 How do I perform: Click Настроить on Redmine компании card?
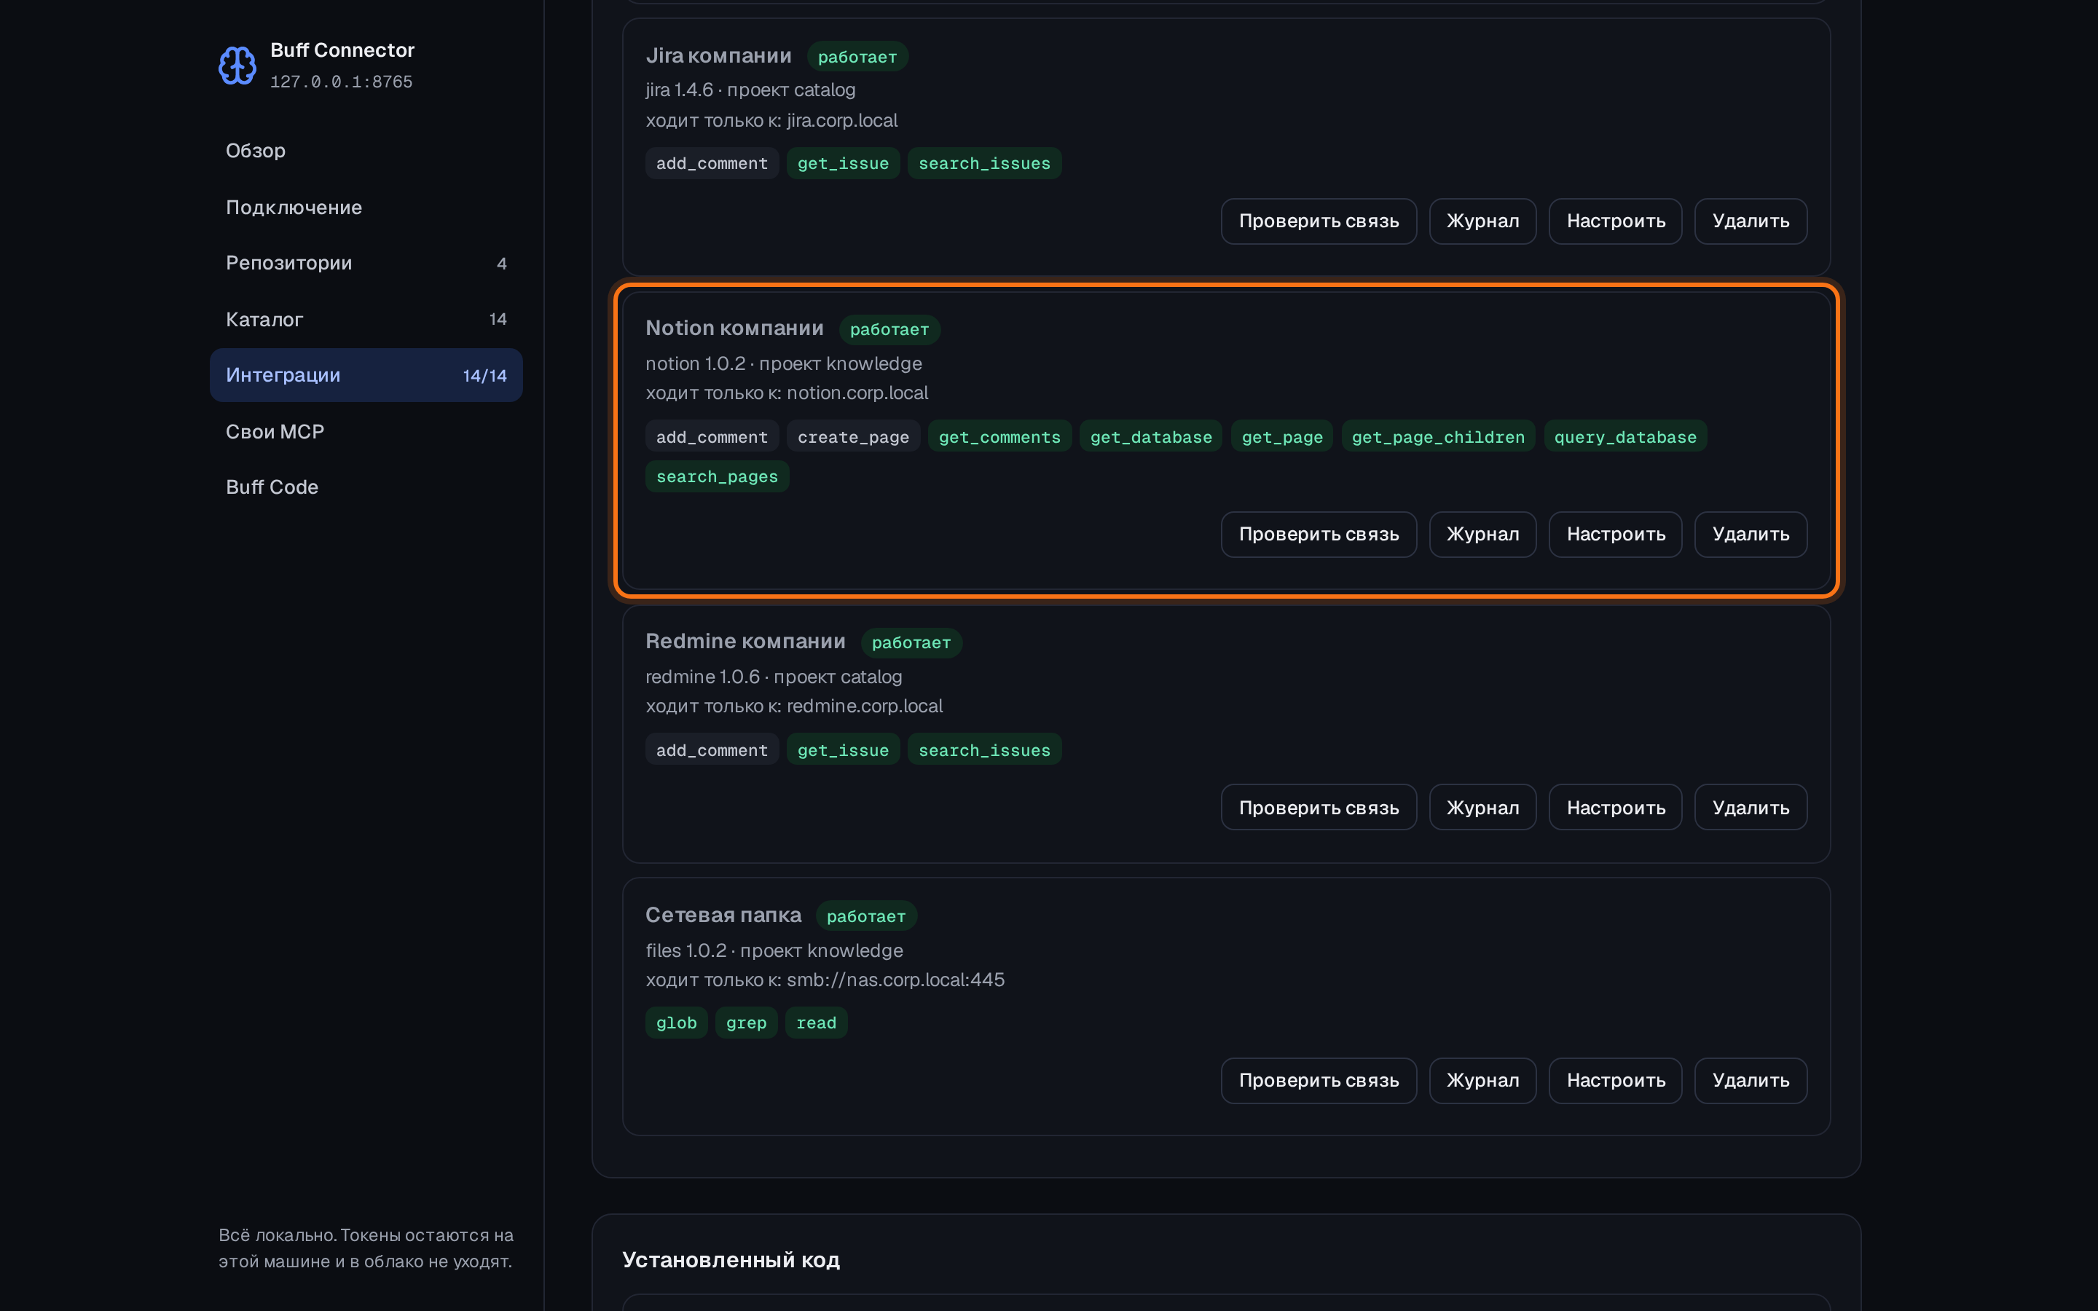click(x=1615, y=807)
